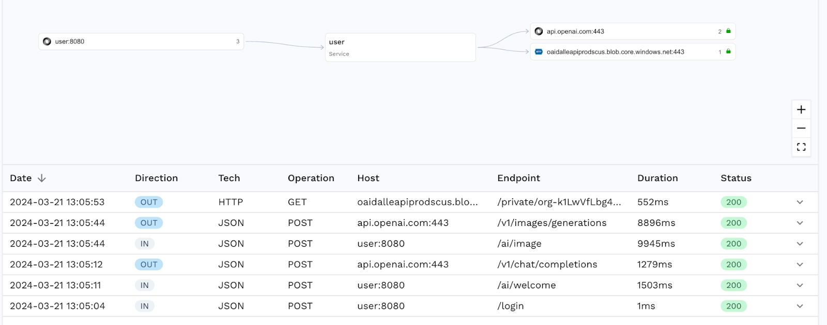827x325 pixels.
Task: Click the 8896ms duration value
Action: pos(656,223)
